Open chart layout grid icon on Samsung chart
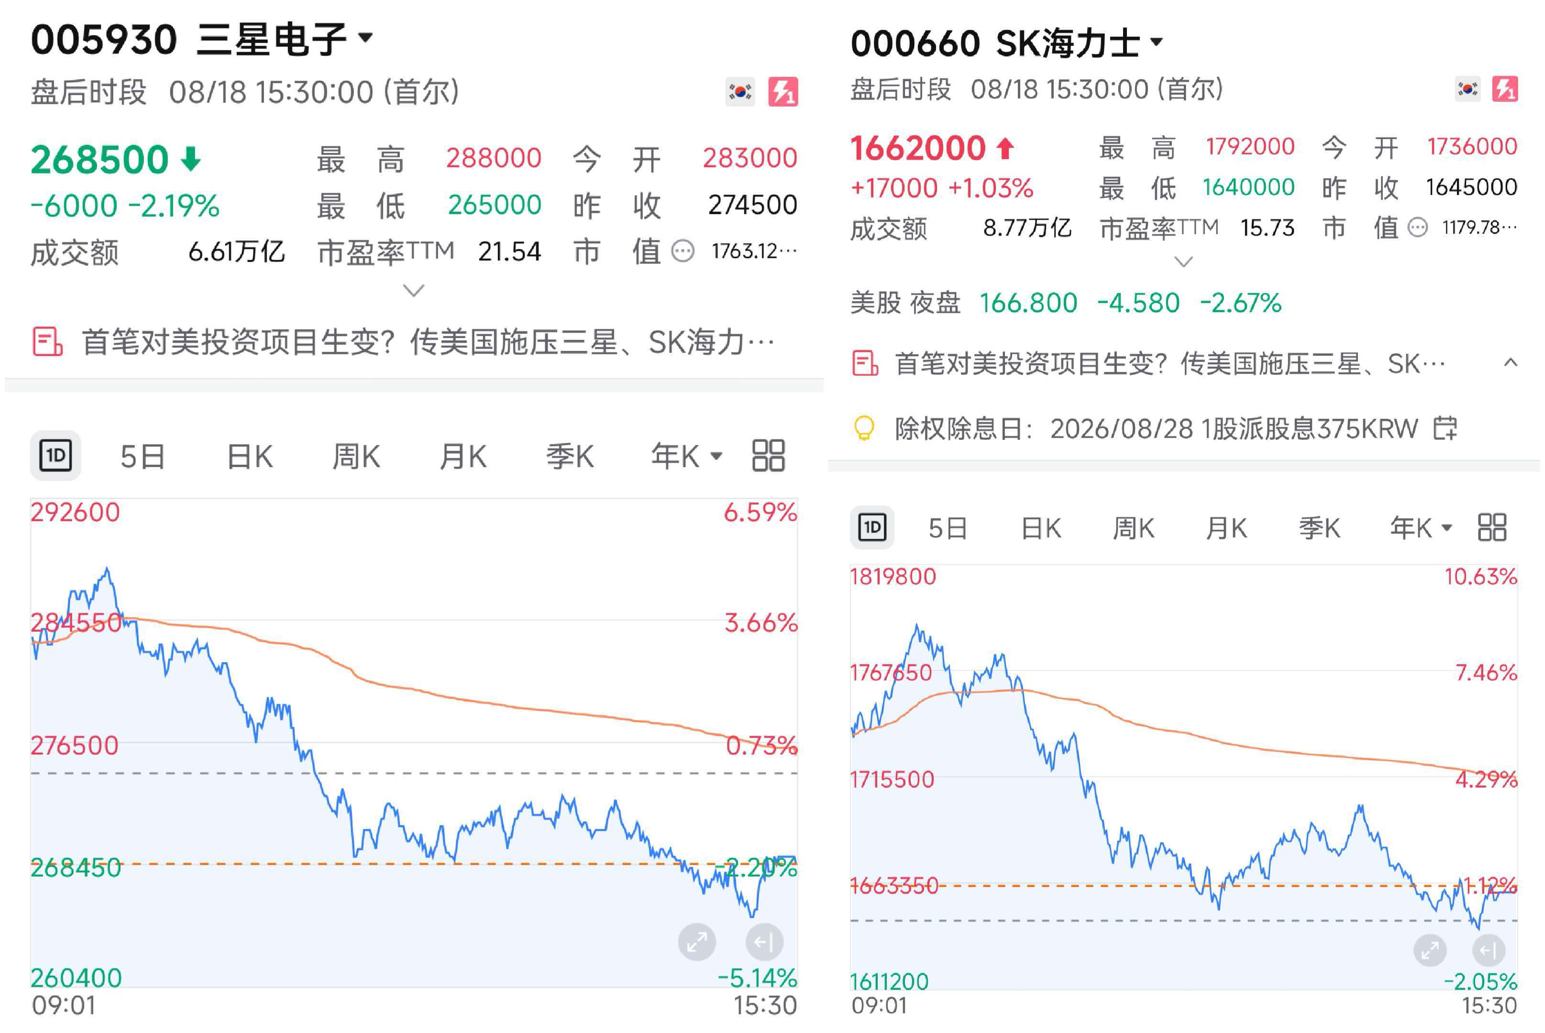Image resolution: width=1545 pixels, height=1033 pixels. (768, 456)
